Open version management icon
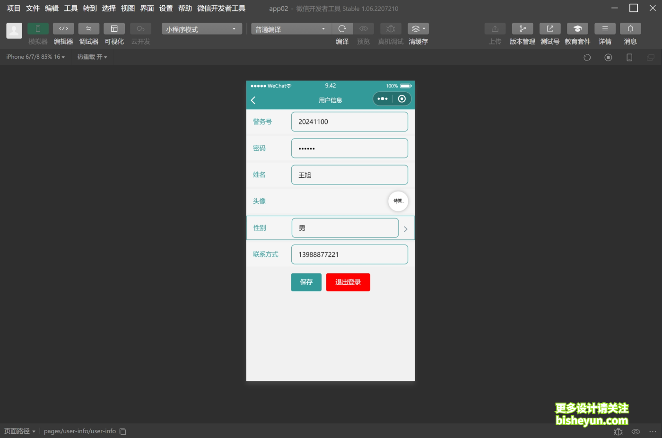This screenshot has width=662, height=438. tap(523, 29)
